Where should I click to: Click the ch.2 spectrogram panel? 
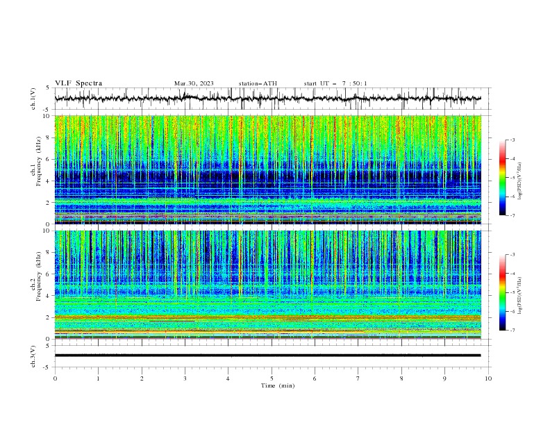tap(268, 285)
